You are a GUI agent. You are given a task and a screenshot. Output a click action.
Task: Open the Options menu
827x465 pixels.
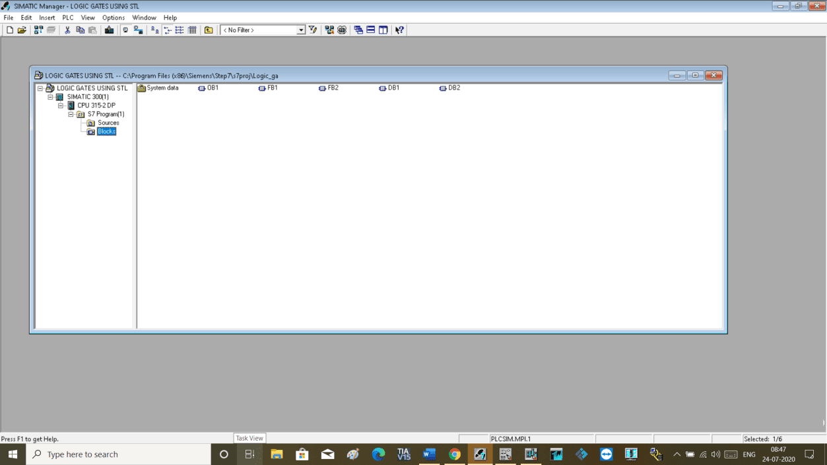[x=113, y=17]
